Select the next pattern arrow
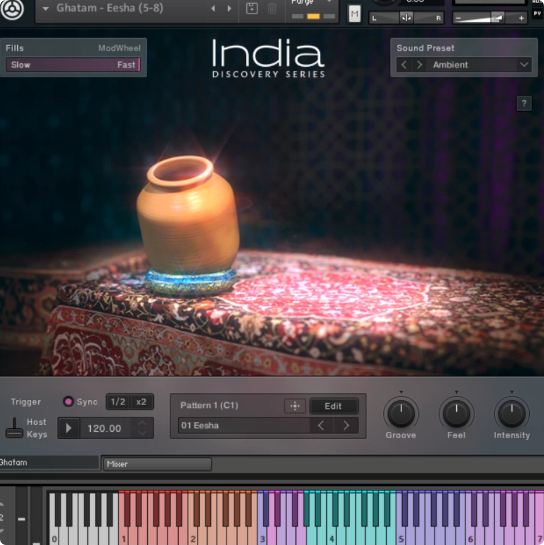The width and height of the screenshot is (544, 545). point(346,425)
